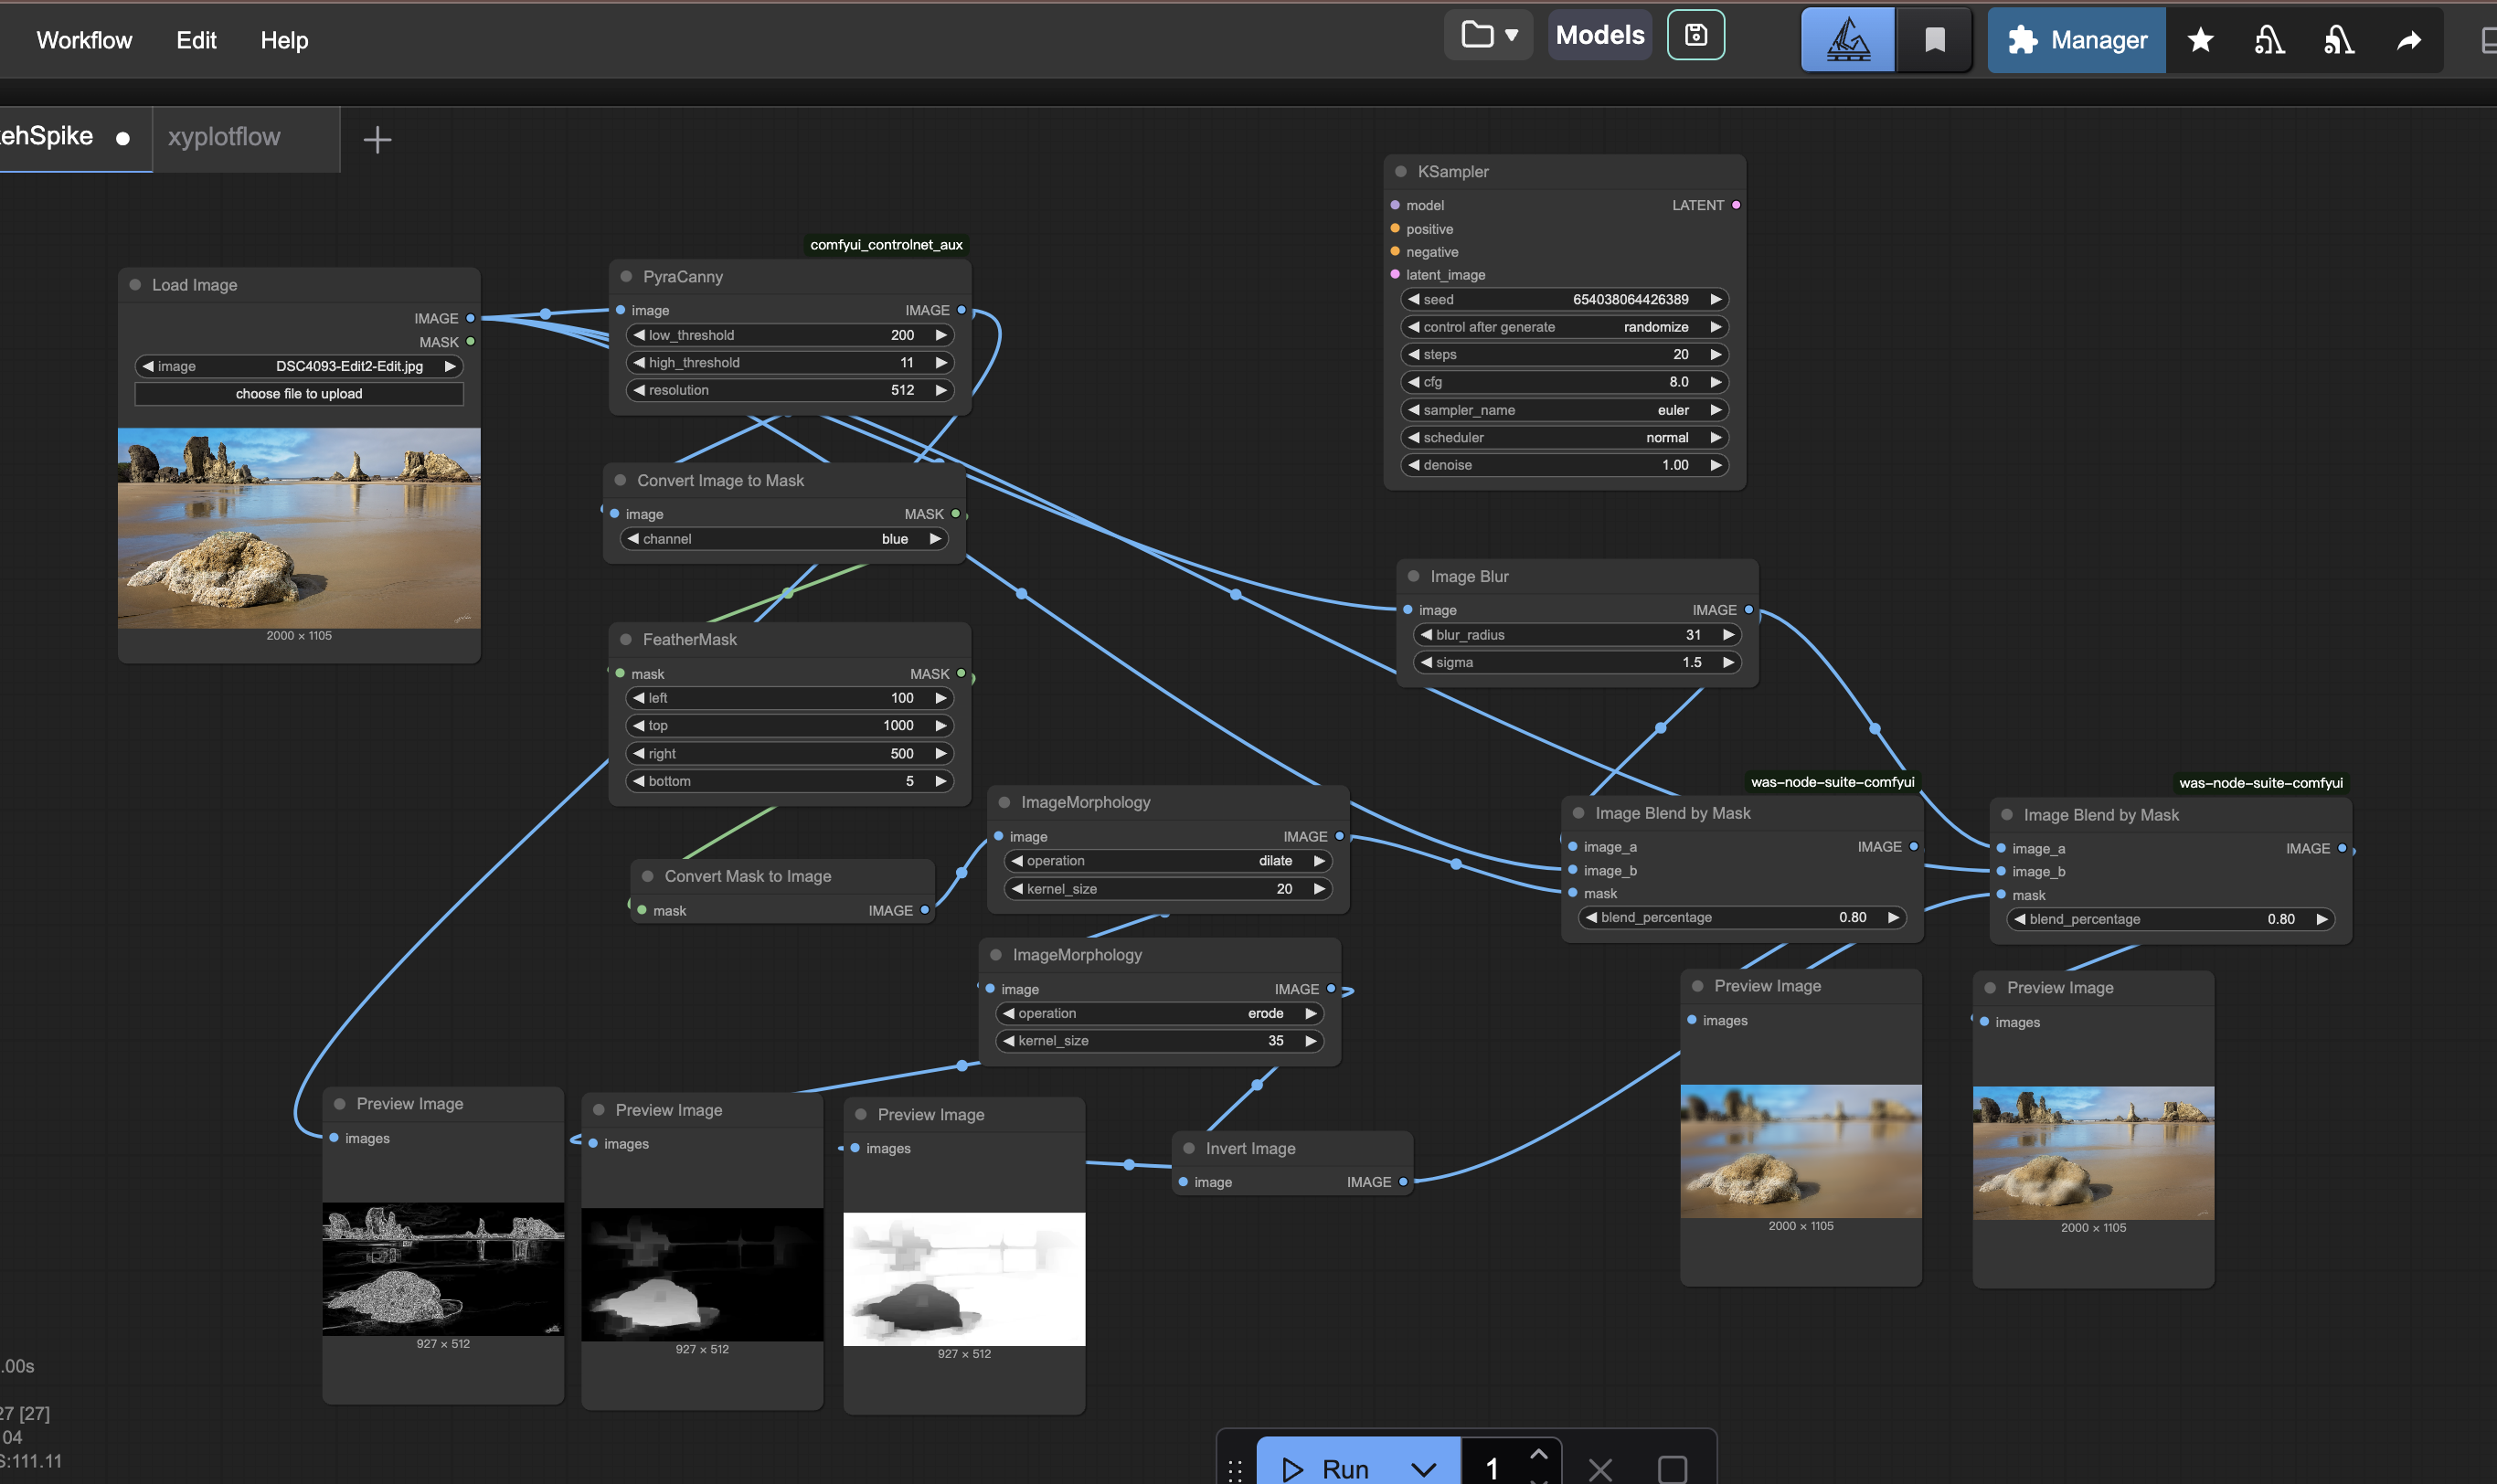
Task: Add a new workflow tab with plus
Action: pyautogui.click(x=377, y=139)
